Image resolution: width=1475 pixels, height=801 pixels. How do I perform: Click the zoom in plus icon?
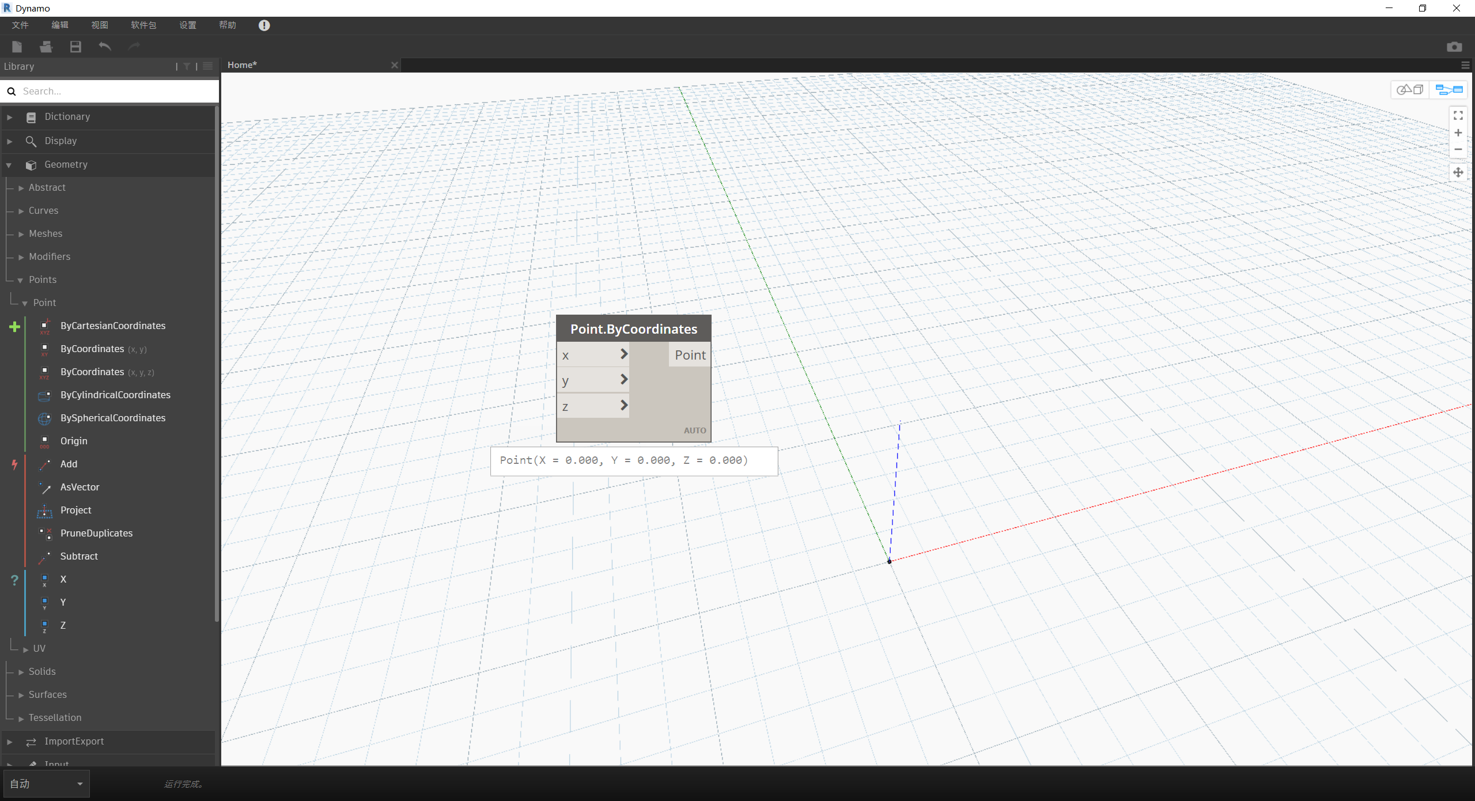click(1458, 133)
